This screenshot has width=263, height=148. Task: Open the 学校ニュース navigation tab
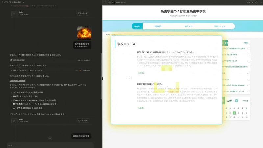(x=220, y=26)
